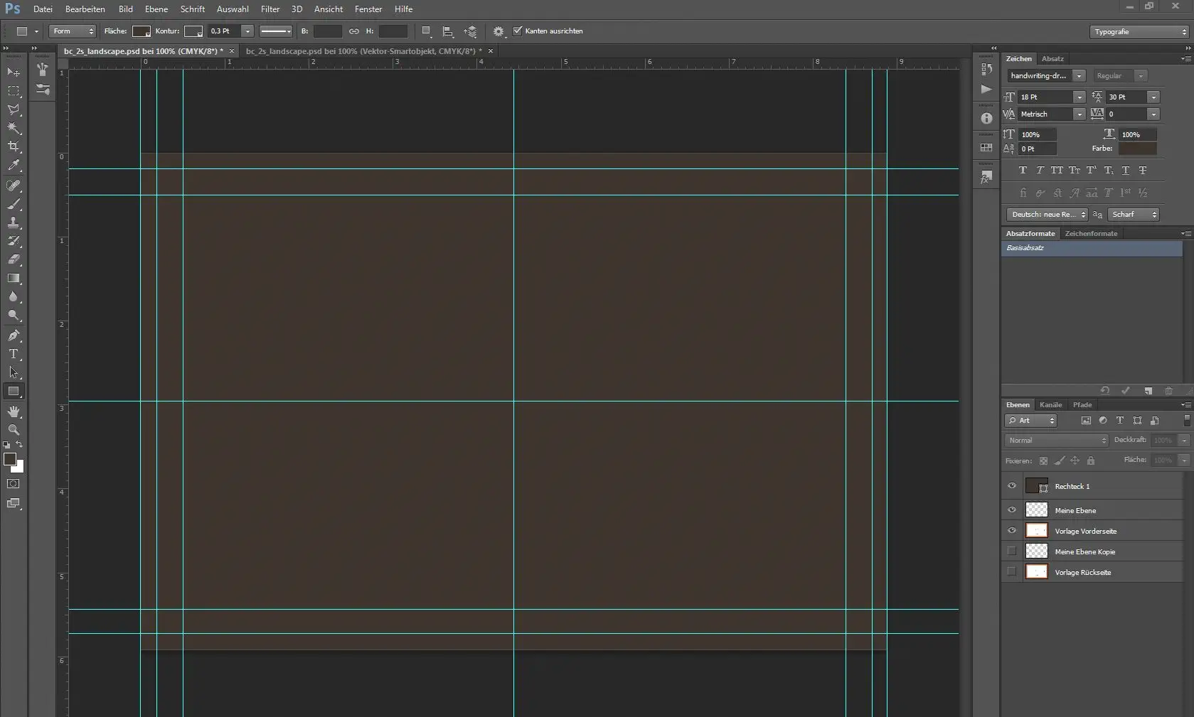Viewport: 1194px width, 717px height.
Task: Select the Magic Wand tool
Action: point(14,128)
